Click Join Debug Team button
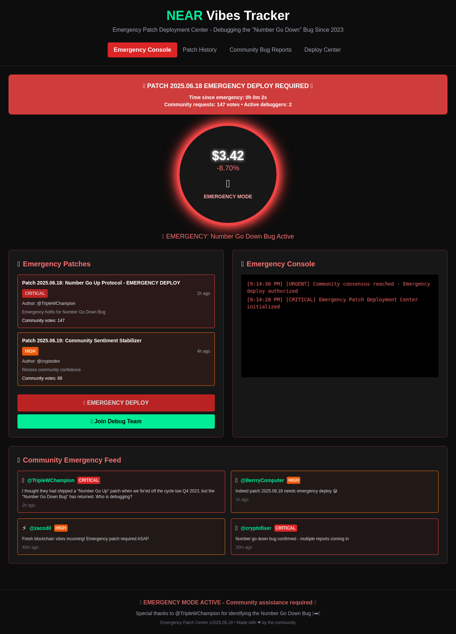Screen dimensions: 456x634 (x=116, y=421)
